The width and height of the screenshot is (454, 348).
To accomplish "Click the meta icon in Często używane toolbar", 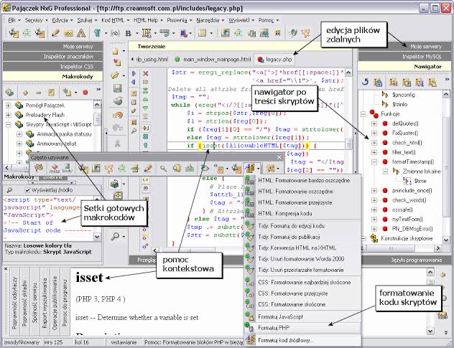I will [x=54, y=168].
